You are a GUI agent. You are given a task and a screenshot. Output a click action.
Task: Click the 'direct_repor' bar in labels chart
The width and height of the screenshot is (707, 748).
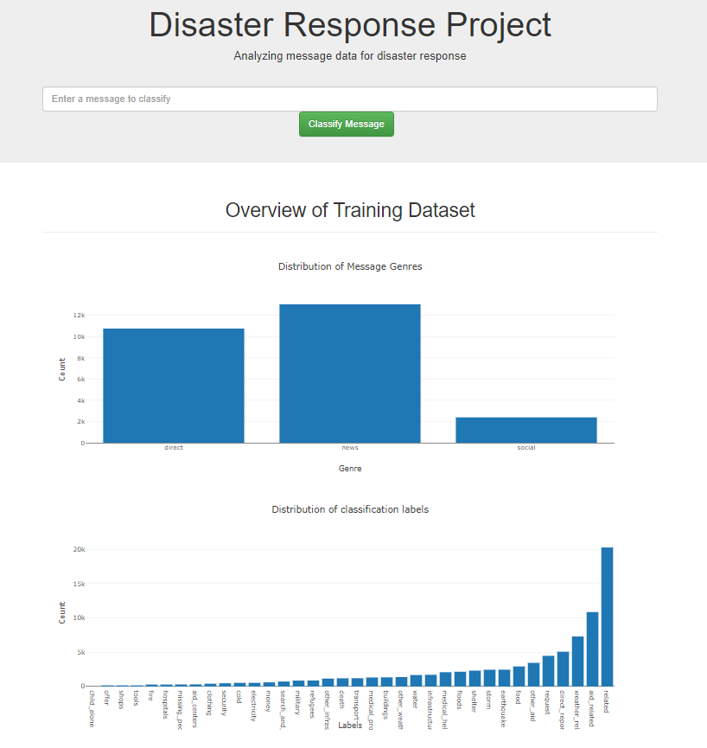[563, 668]
